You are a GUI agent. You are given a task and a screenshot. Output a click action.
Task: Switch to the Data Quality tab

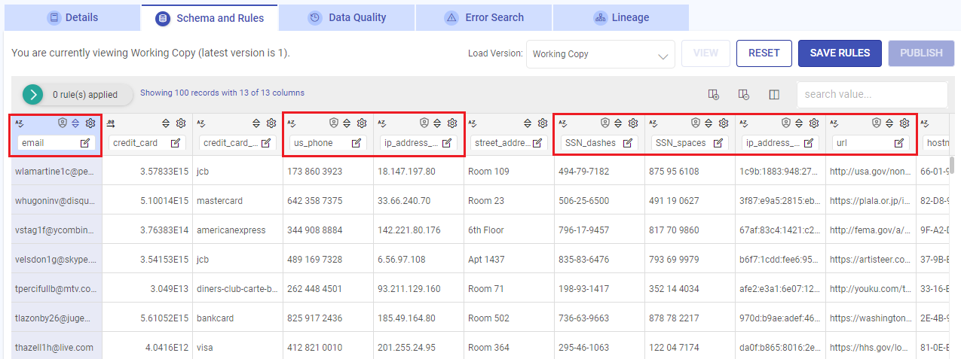(347, 17)
